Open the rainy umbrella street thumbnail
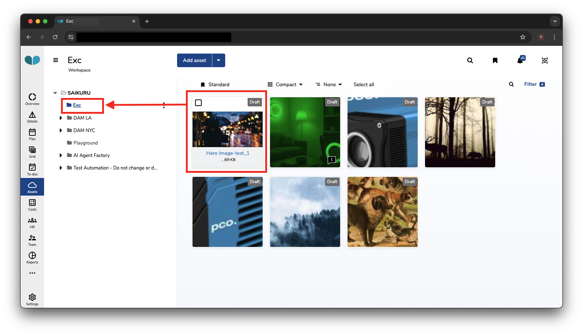This screenshot has width=583, height=335. [x=228, y=129]
